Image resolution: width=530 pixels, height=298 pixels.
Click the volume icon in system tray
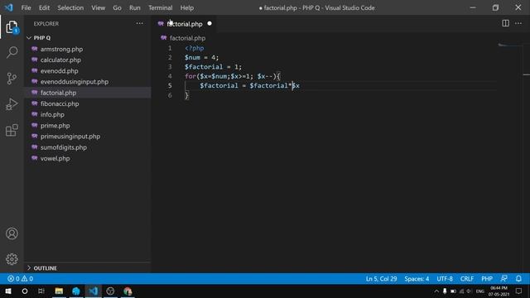click(469, 291)
